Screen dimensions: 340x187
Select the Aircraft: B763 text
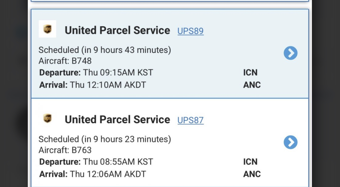pos(65,150)
